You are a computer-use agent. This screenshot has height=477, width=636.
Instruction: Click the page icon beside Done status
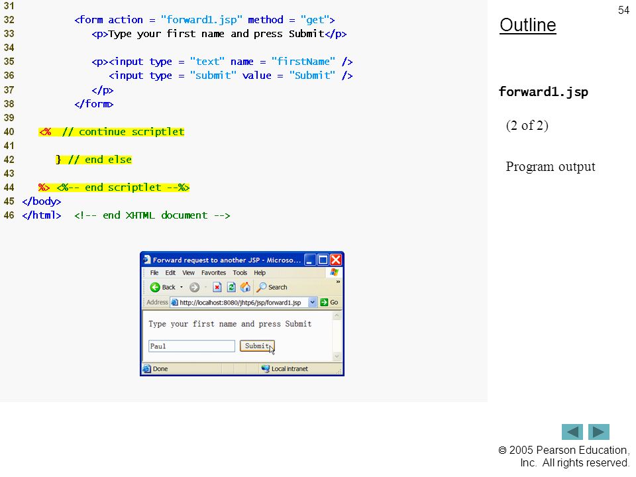[x=147, y=368]
